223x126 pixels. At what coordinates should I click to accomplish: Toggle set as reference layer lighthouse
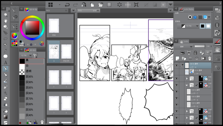pyautogui.click(x=189, y=53)
